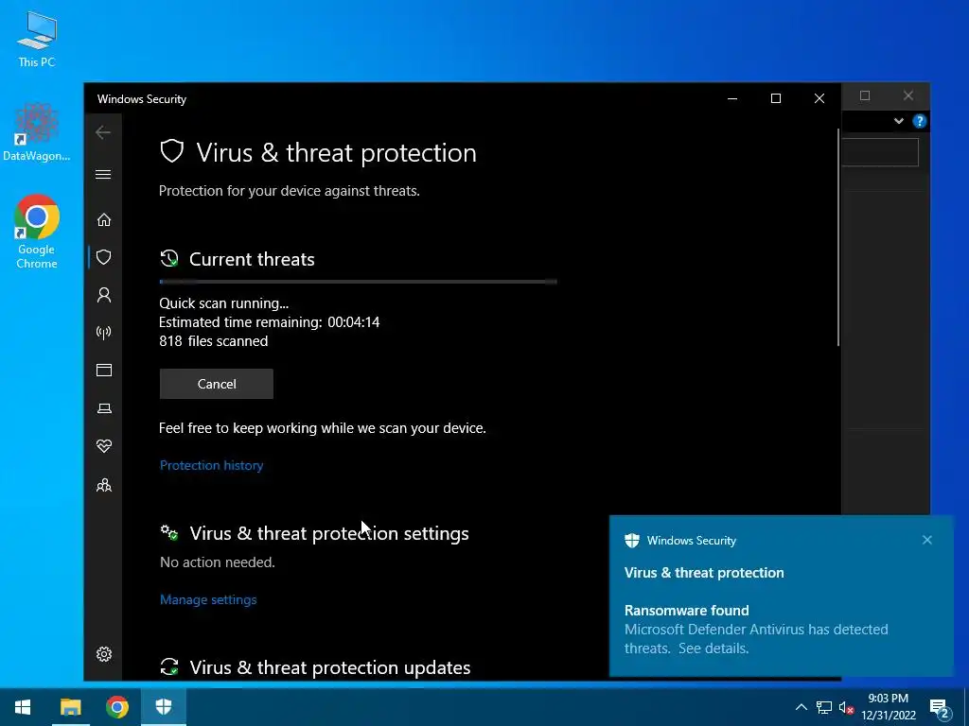Viewport: 969px width, 726px height.
Task: Open the Home sidebar icon
Action: (x=104, y=219)
